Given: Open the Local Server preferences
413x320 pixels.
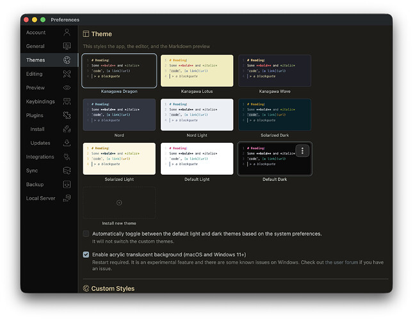Looking at the screenshot, I should pyautogui.click(x=49, y=198).
